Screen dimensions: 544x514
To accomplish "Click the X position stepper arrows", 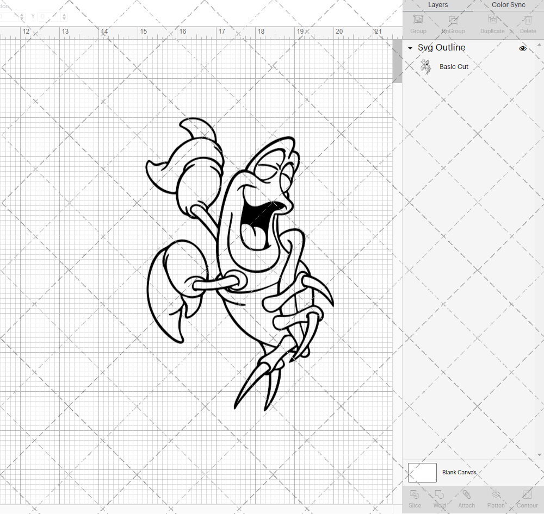I will (x=22, y=16).
